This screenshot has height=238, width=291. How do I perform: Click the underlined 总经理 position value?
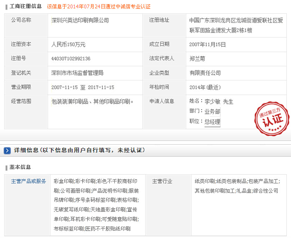click(x=212, y=122)
